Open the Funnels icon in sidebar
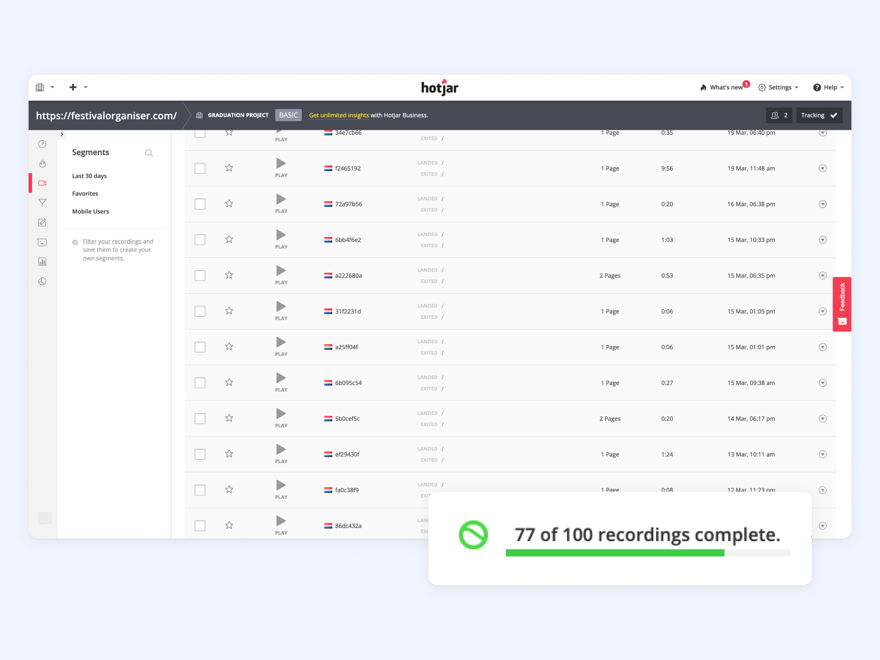Screen dimensions: 880x660 42,203
